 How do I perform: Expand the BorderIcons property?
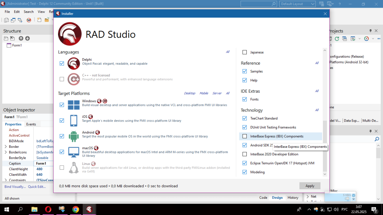pyautogui.click(x=6, y=152)
